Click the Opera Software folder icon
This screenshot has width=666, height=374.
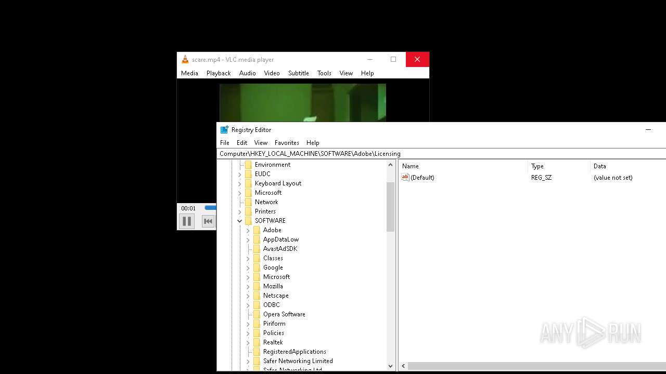(x=257, y=314)
